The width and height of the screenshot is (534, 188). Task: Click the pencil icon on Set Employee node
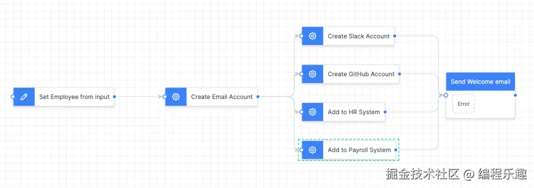tap(24, 97)
